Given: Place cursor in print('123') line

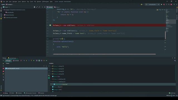Looking at the screenshot, I should coord(59,39).
